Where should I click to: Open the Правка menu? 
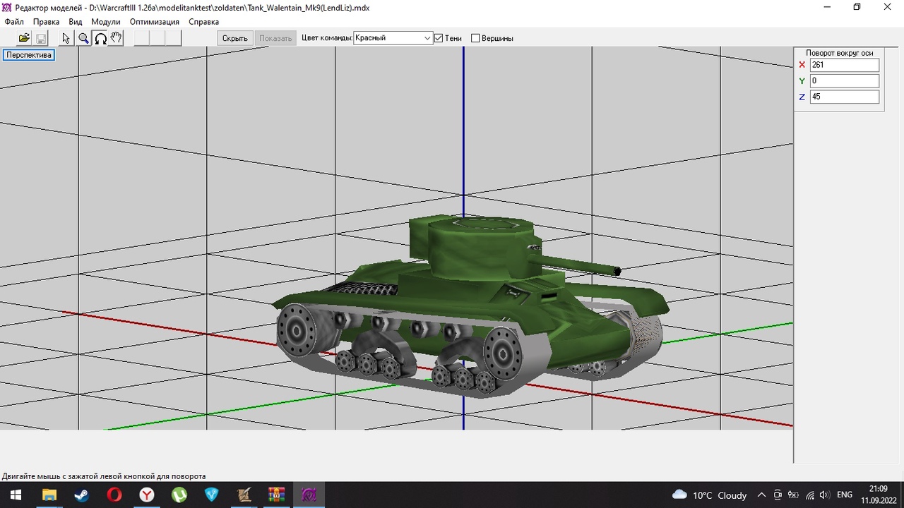47,22
